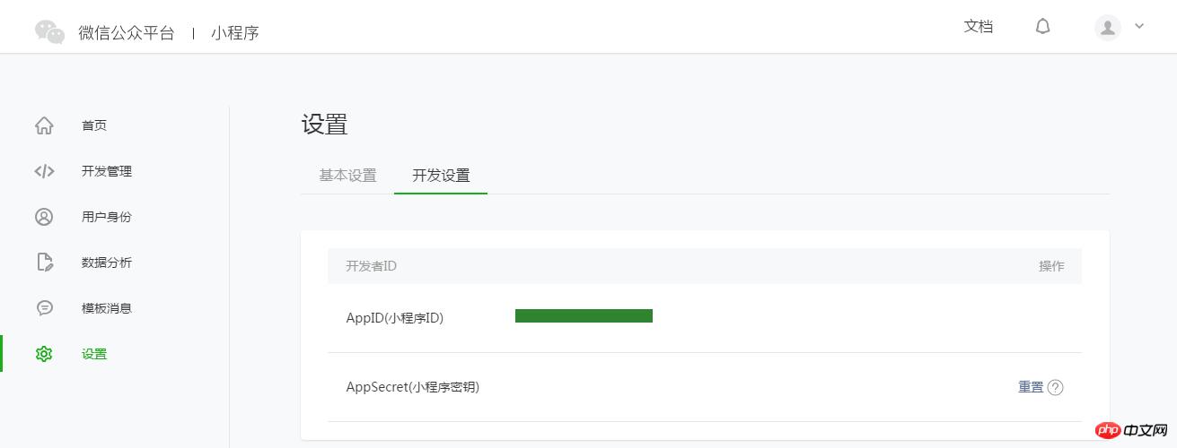
Task: Open 数据分析 in the sidebar
Action: point(107,263)
